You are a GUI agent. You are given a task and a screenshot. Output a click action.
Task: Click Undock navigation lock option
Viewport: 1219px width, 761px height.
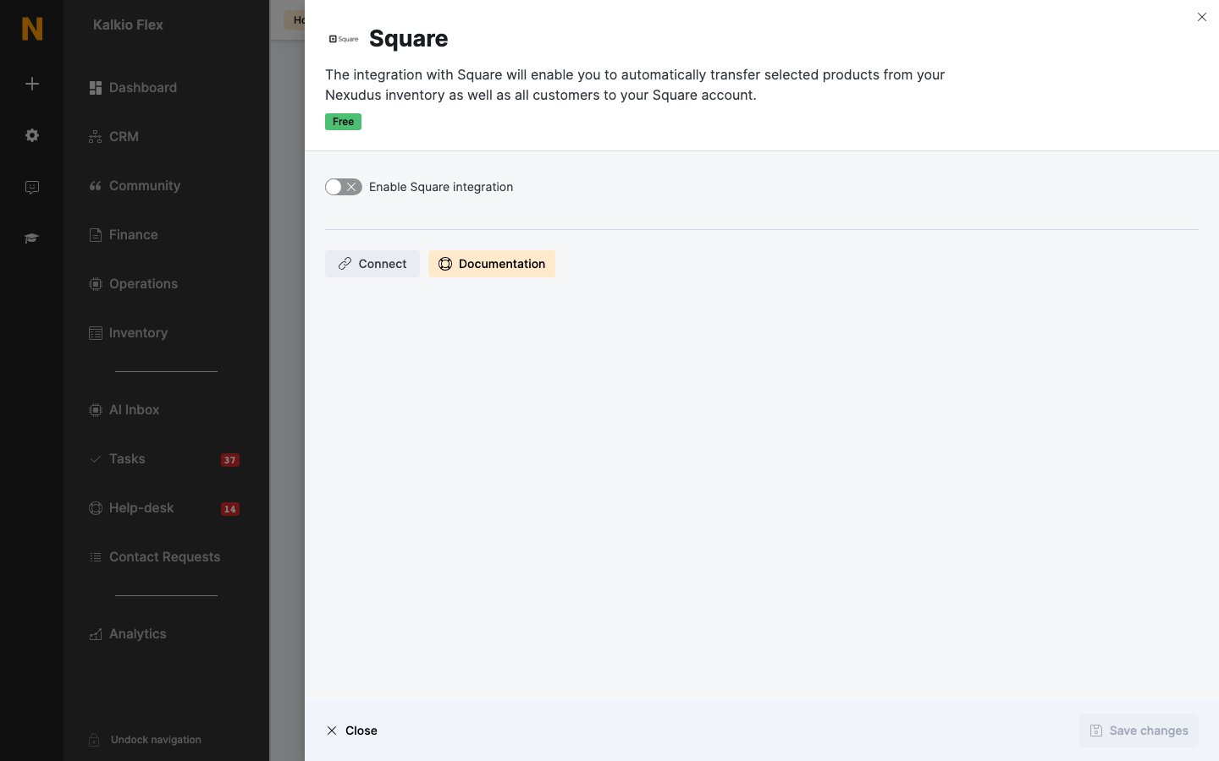pos(145,740)
